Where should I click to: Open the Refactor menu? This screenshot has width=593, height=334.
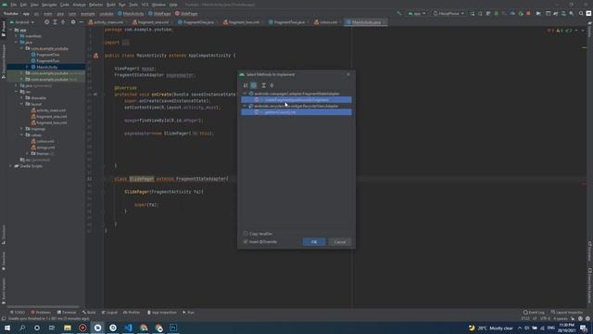pyautogui.click(x=95, y=5)
